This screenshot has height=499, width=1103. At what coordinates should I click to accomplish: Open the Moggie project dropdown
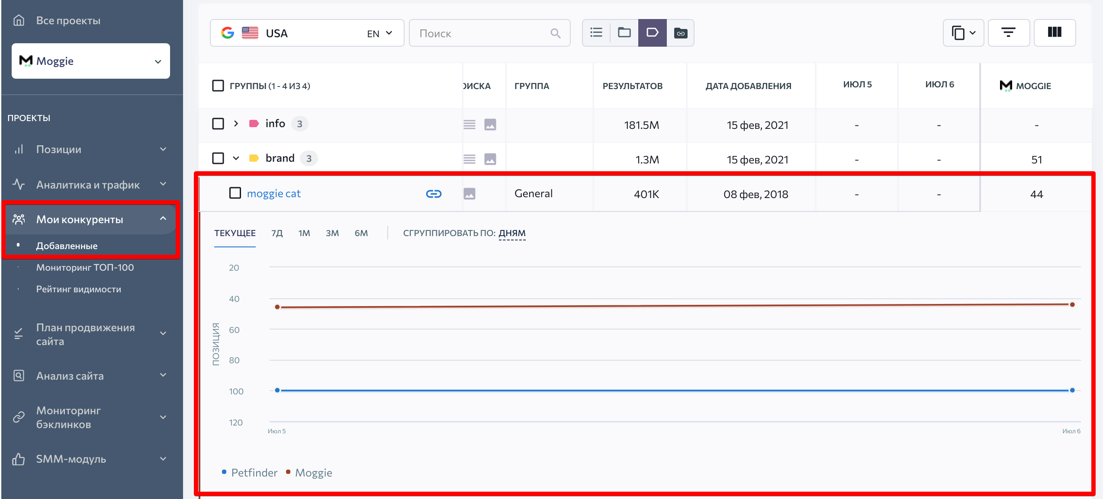click(91, 61)
